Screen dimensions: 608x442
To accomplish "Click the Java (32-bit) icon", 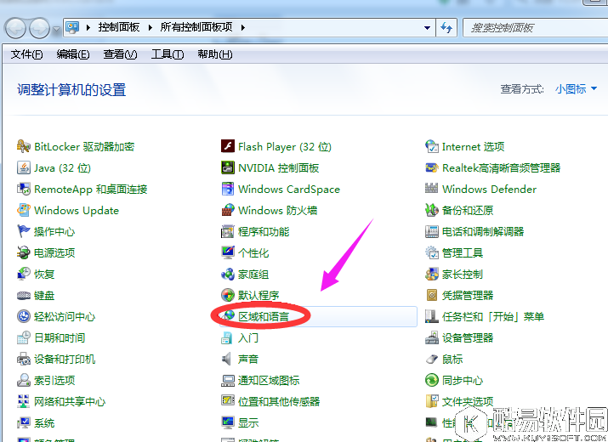I will pyautogui.click(x=23, y=168).
